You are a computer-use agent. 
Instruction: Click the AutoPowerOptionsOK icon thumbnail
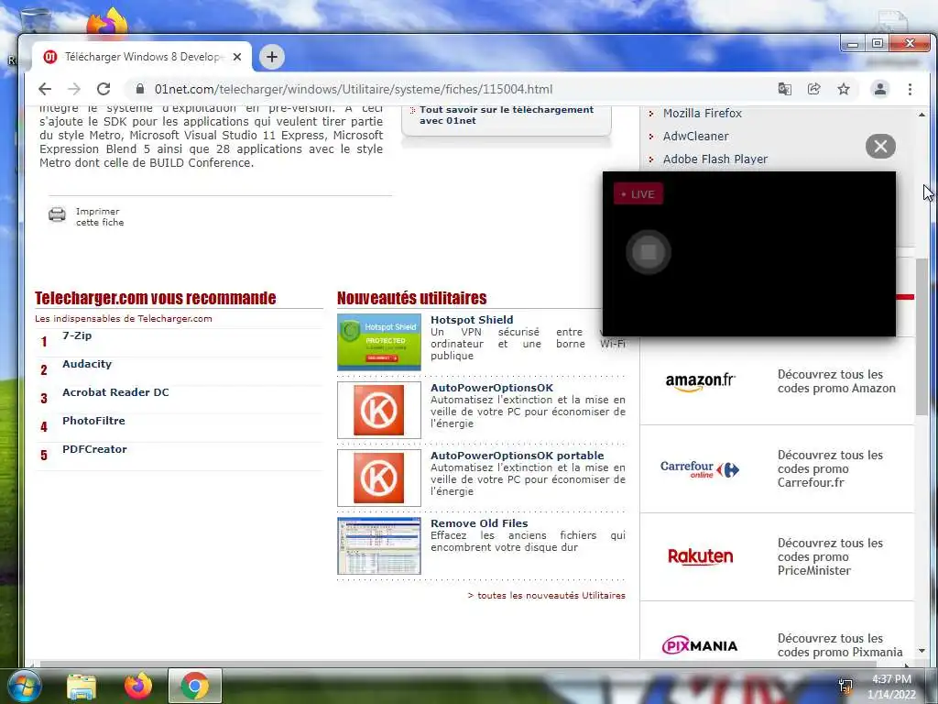pos(378,410)
